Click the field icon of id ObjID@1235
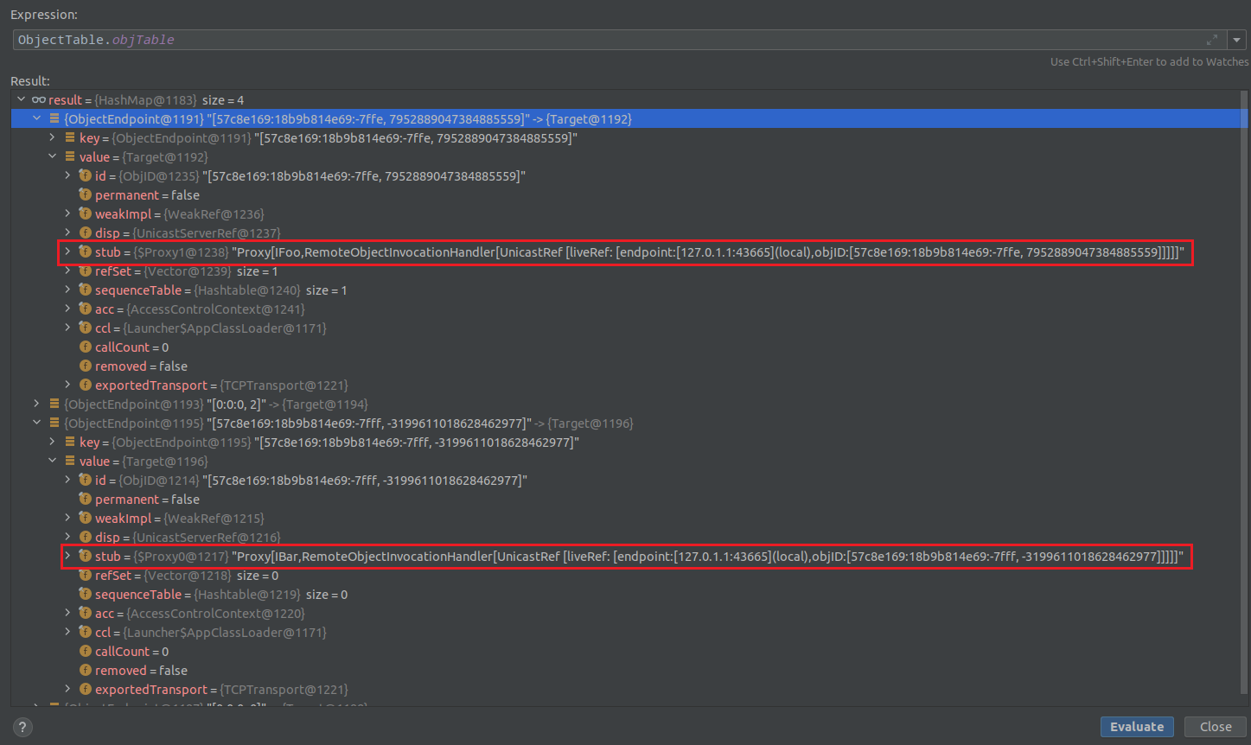 (x=85, y=176)
